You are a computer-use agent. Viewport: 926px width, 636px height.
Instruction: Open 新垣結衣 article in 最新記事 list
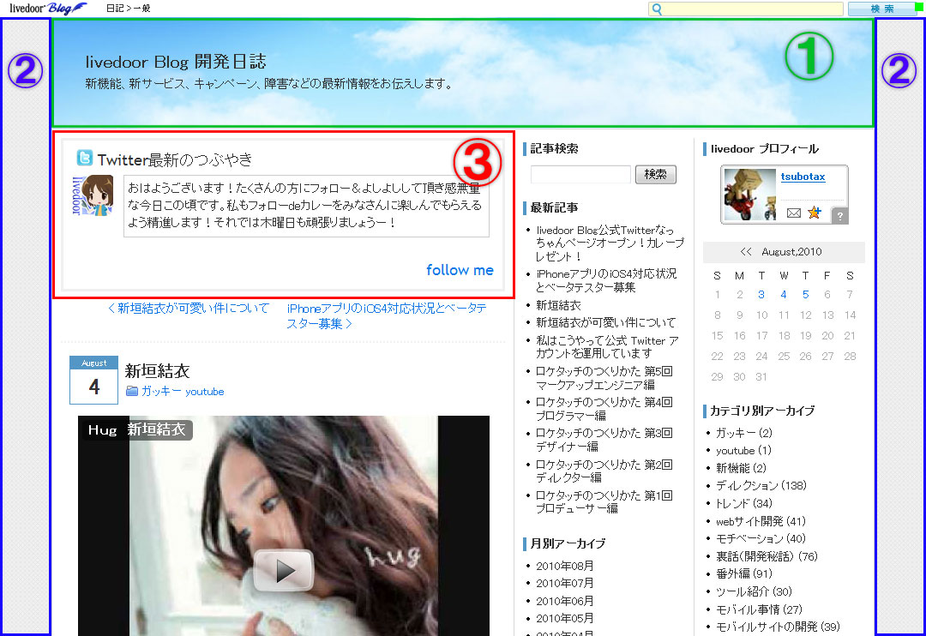[558, 305]
